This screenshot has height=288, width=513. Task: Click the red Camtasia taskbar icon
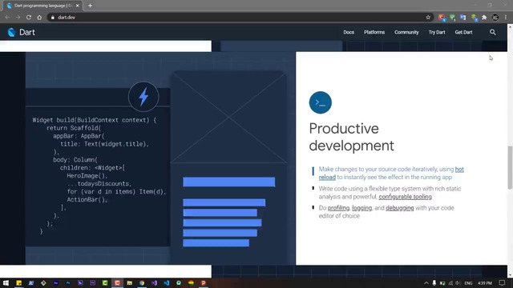coord(117,282)
